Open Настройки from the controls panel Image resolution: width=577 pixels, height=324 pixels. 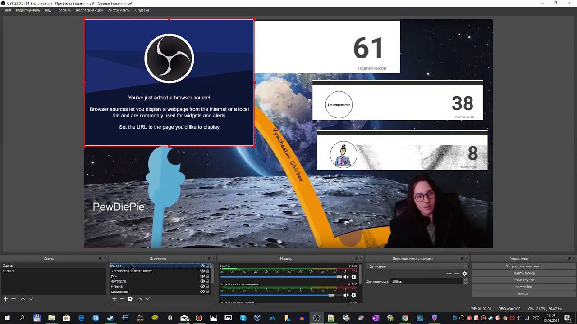523,287
